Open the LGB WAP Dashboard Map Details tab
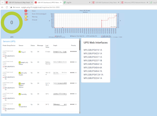The width and height of the screenshot is (157, 116). pyautogui.click(x=106, y=3)
